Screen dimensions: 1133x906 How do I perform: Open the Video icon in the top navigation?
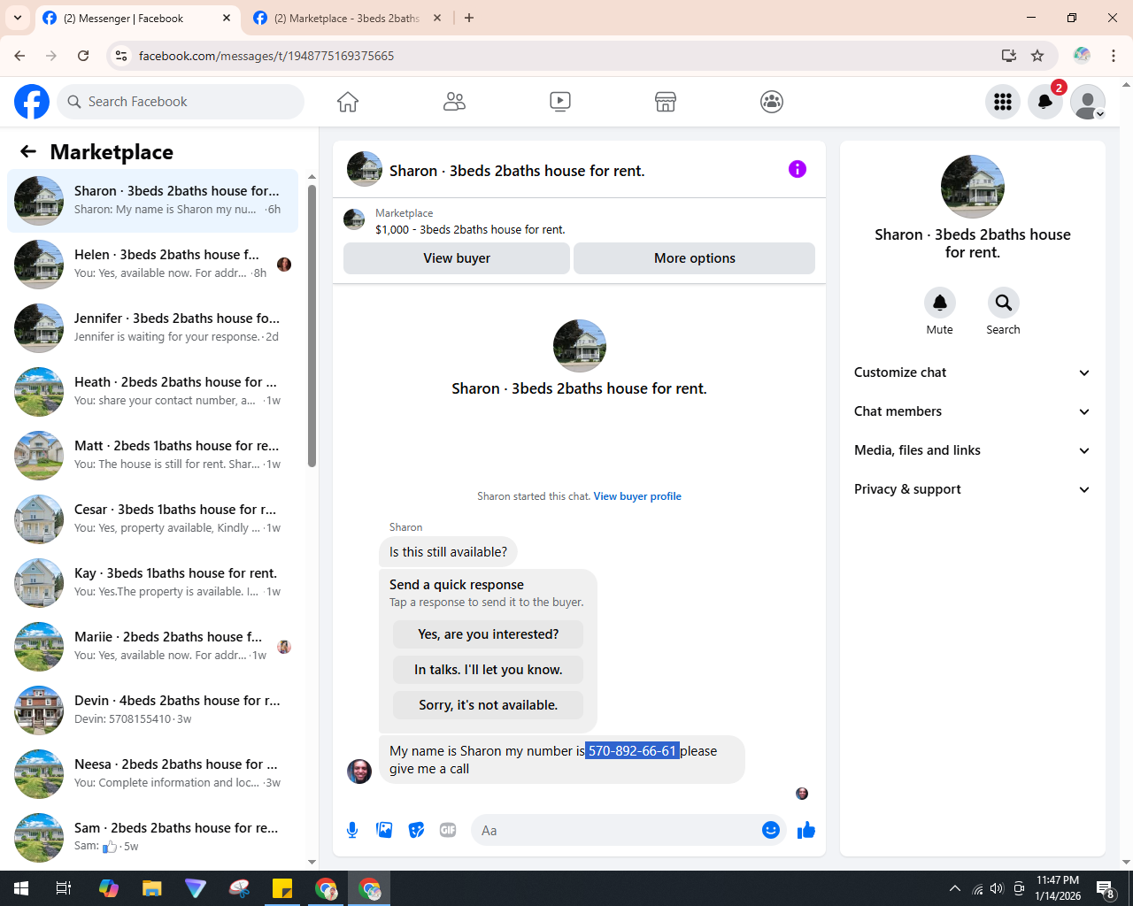click(560, 102)
